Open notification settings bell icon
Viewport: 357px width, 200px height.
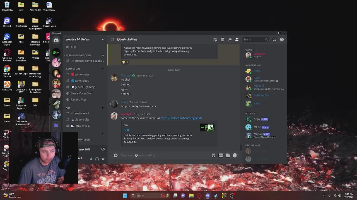[222, 39]
